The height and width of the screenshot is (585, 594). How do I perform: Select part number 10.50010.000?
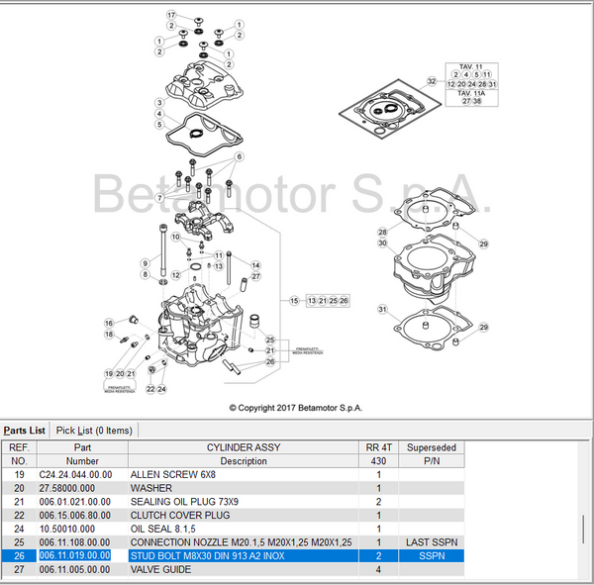[66, 529]
